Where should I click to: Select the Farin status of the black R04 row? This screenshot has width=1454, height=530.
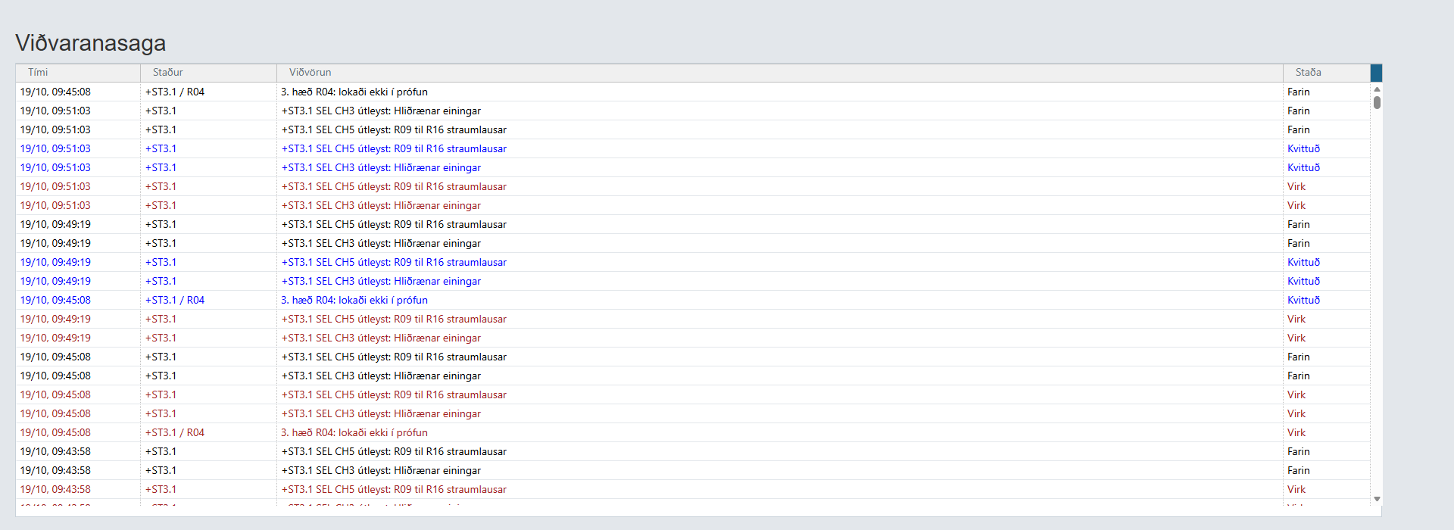point(1299,92)
